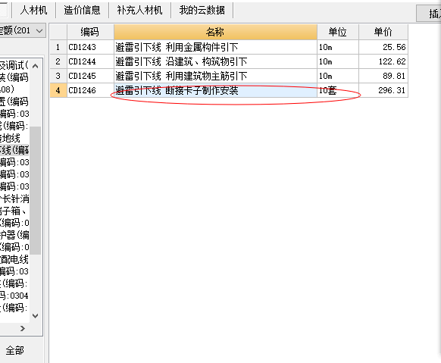
Task: Select row number 4 header
Action: pyautogui.click(x=58, y=90)
